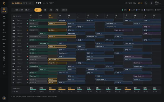Select the 7층 floor tab

pos(57,10)
